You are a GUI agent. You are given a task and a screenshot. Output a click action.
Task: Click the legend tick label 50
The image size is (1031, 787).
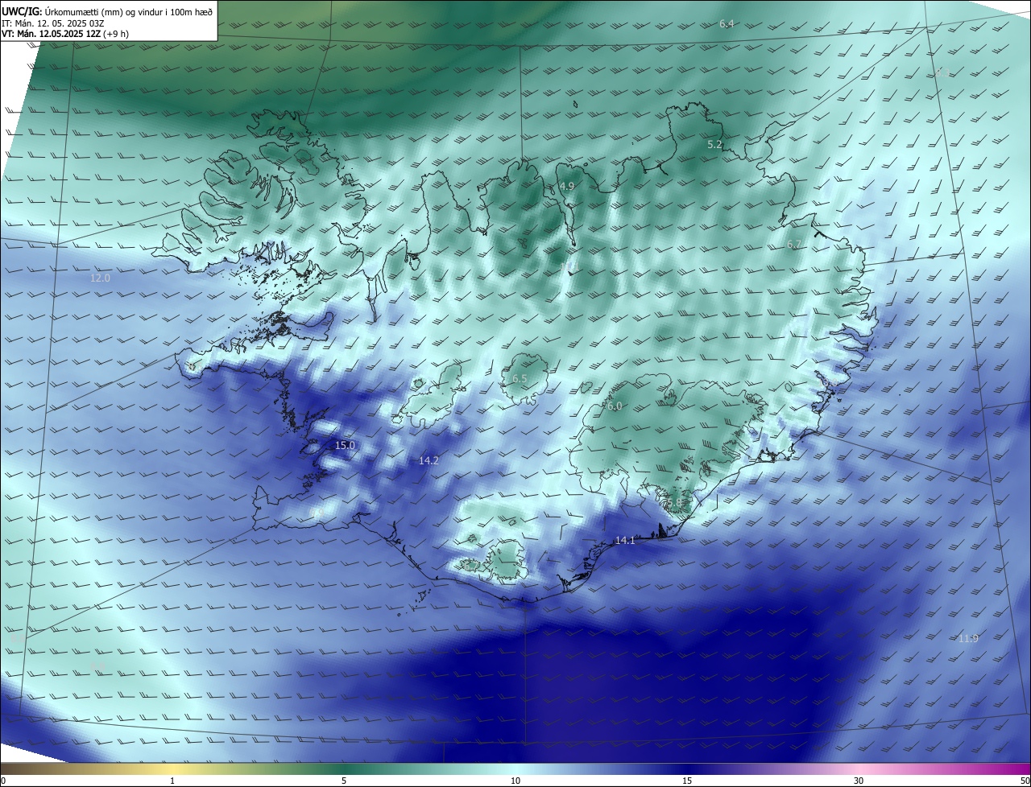click(x=1025, y=781)
